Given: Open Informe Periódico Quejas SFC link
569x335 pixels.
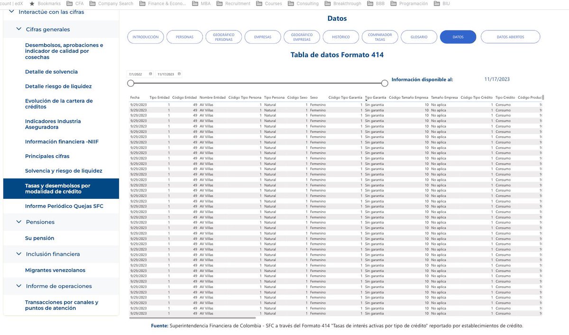Looking at the screenshot, I should (x=64, y=206).
